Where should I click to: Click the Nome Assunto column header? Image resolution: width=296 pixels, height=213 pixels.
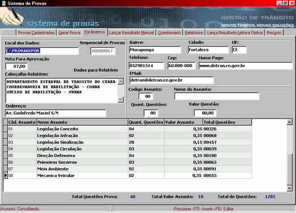(82, 122)
